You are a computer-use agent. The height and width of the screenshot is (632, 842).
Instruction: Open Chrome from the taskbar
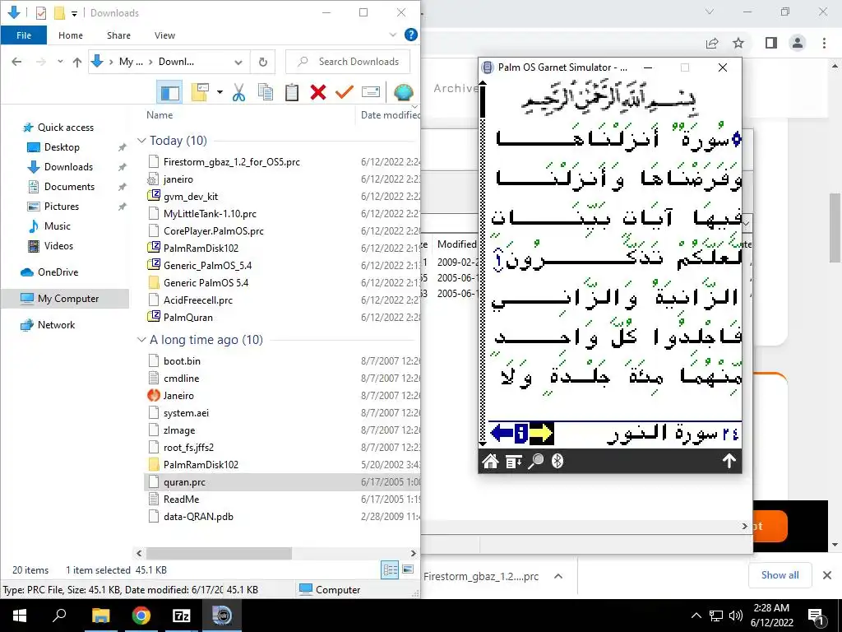141,616
